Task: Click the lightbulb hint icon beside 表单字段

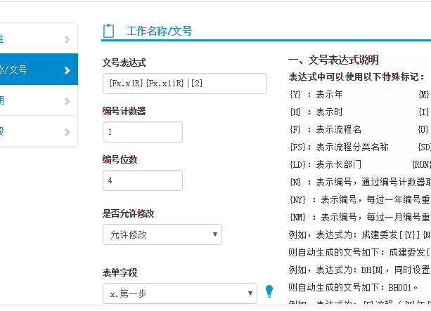Action: coord(269,291)
